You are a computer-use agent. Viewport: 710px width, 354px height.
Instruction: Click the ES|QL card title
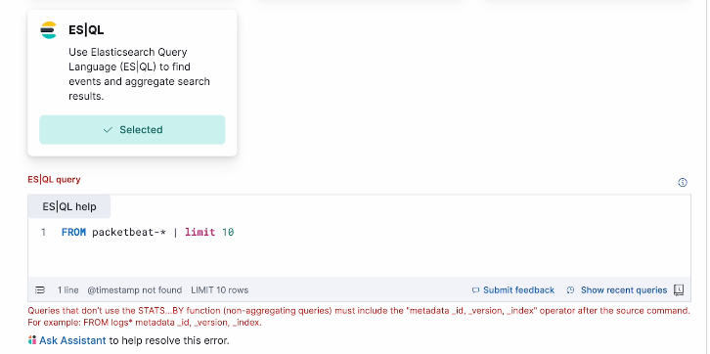[x=86, y=30]
